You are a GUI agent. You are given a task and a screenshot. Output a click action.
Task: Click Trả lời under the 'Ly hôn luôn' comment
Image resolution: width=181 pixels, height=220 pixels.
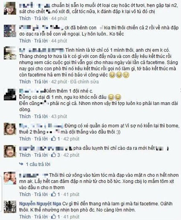[x=41, y=41]
